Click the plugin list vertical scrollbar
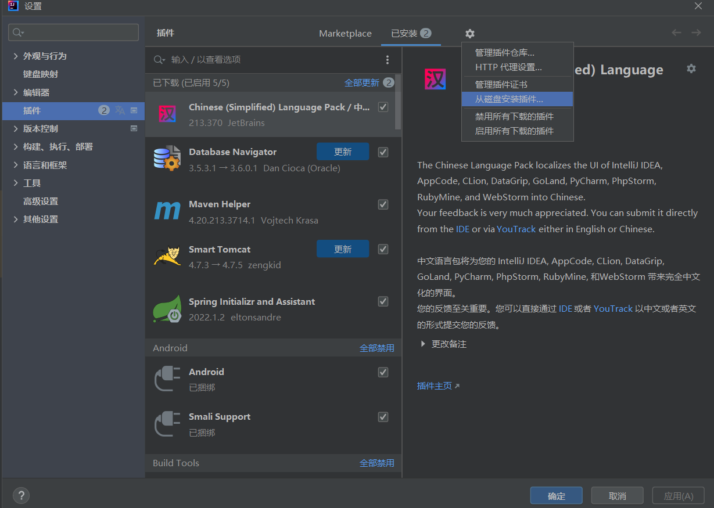Screen dimensions: 714x508 (x=398, y=102)
